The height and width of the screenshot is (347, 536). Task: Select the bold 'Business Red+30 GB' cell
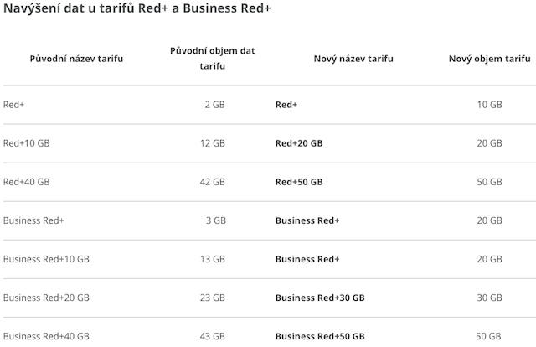click(319, 298)
